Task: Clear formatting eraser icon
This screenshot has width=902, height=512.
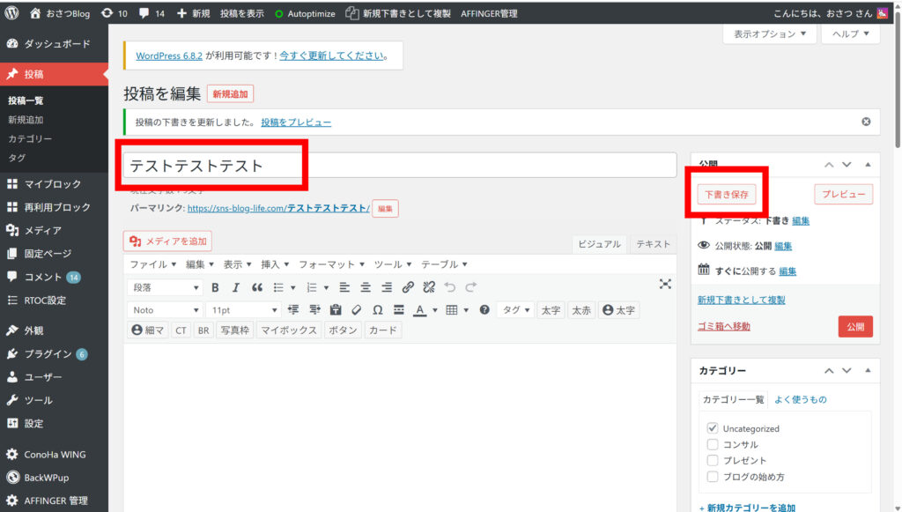Action: [357, 310]
